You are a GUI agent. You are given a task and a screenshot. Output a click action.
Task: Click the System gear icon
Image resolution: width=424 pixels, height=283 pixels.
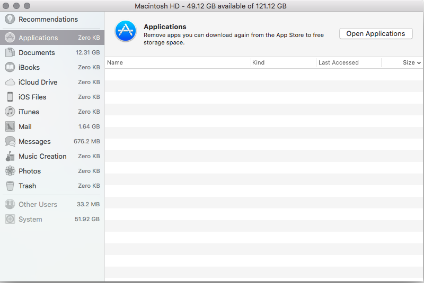pos(10,219)
